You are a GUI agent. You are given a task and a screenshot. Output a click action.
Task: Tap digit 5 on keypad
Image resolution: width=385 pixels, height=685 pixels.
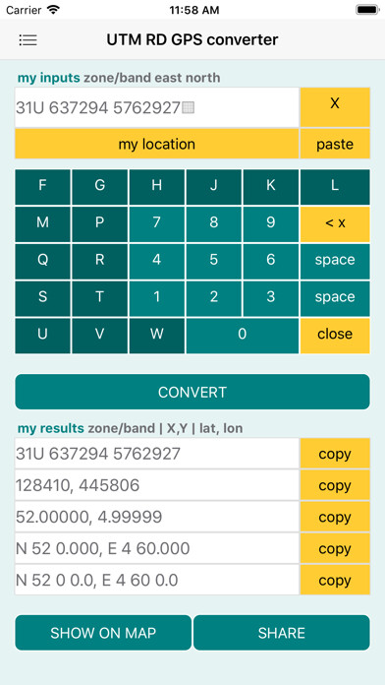coord(214,261)
